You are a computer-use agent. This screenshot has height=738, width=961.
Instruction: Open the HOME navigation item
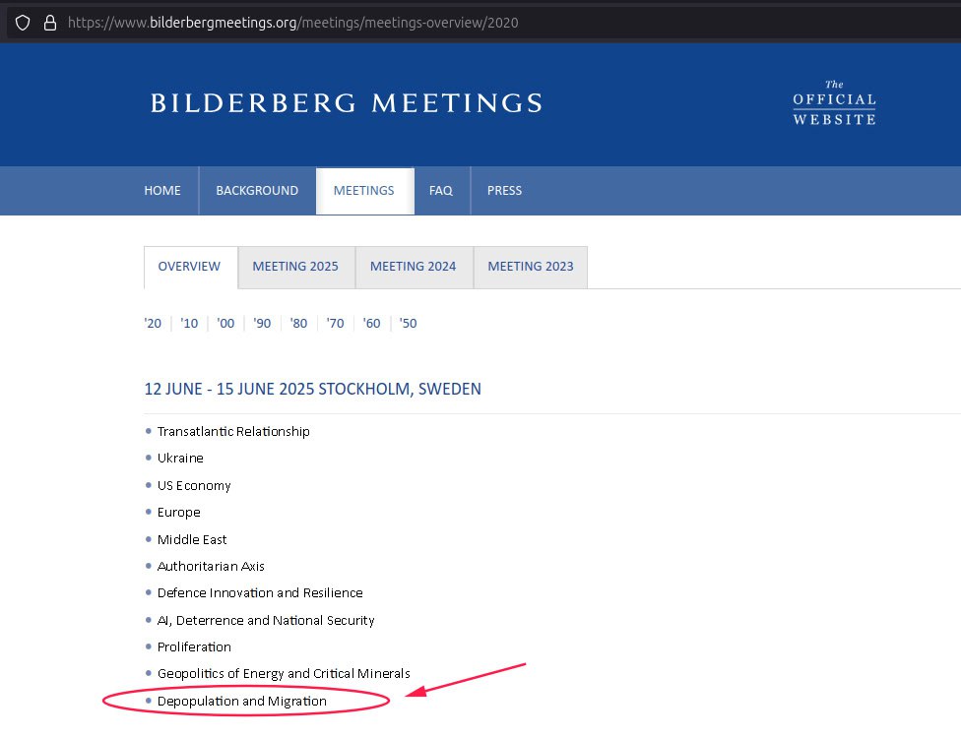[x=162, y=191]
